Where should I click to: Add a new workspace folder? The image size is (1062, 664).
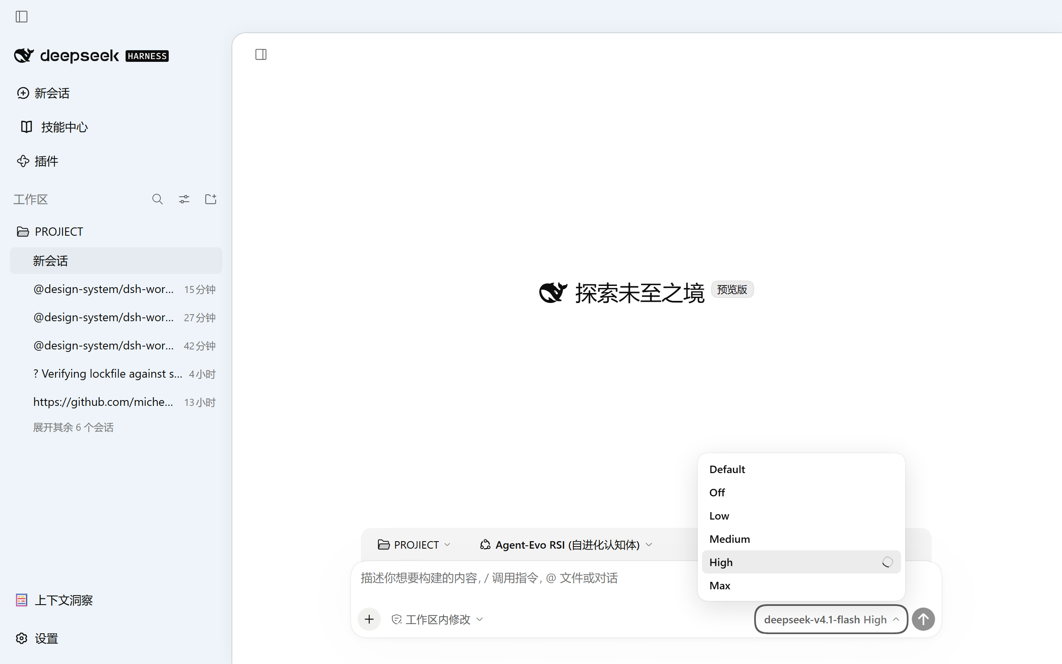click(x=211, y=199)
